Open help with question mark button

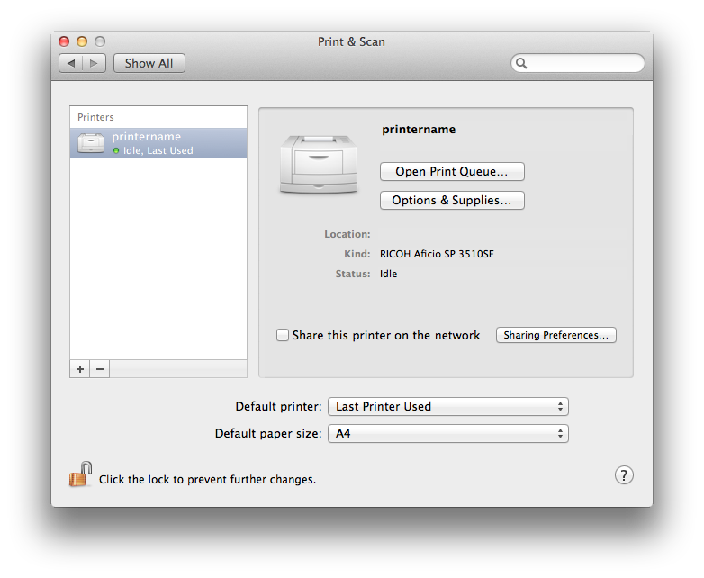coord(624,475)
